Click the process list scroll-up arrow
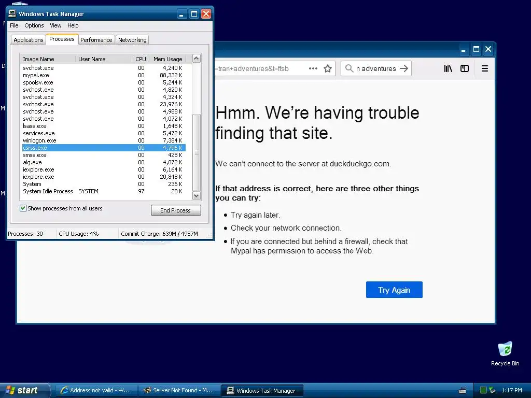The width and height of the screenshot is (531, 398). [x=197, y=59]
